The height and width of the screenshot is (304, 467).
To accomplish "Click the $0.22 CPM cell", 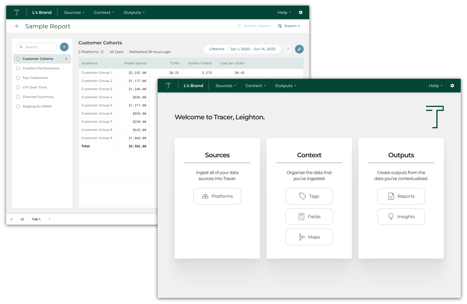I will click(x=174, y=73).
